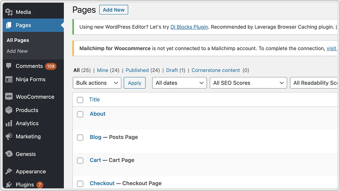Click the Comments icon in the sidebar
Screen dimensions: 340x191
[x=9, y=66]
